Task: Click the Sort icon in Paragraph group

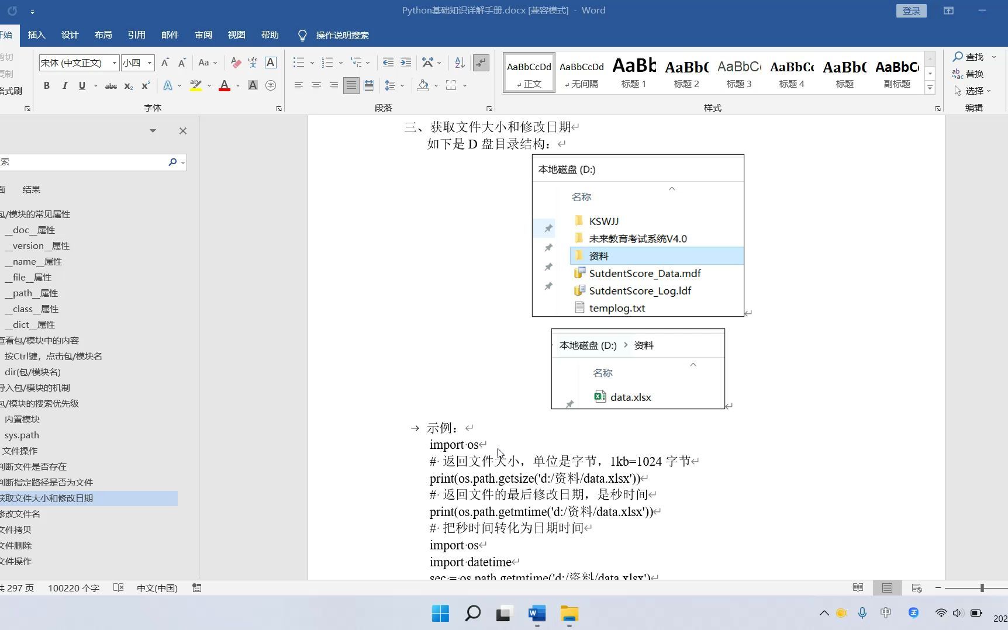Action: click(x=460, y=63)
